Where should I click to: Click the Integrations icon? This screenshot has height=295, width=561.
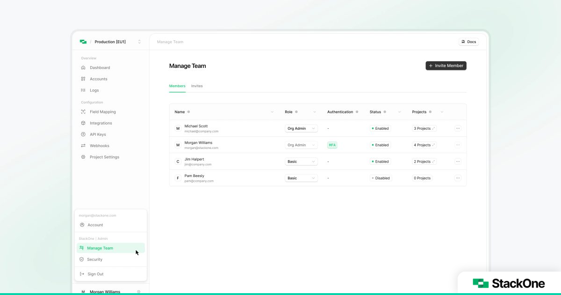(x=83, y=123)
